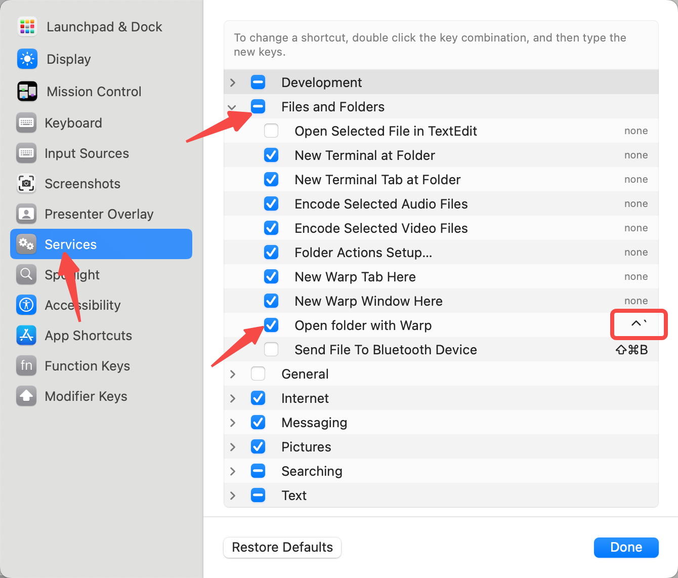The width and height of the screenshot is (678, 578).
Task: Check the General group checkbox
Action: pos(258,374)
